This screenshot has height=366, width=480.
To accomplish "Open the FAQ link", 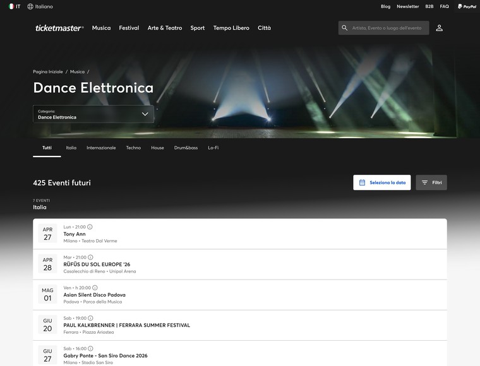I will tap(444, 6).
